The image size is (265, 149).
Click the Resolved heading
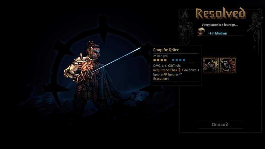click(220, 13)
